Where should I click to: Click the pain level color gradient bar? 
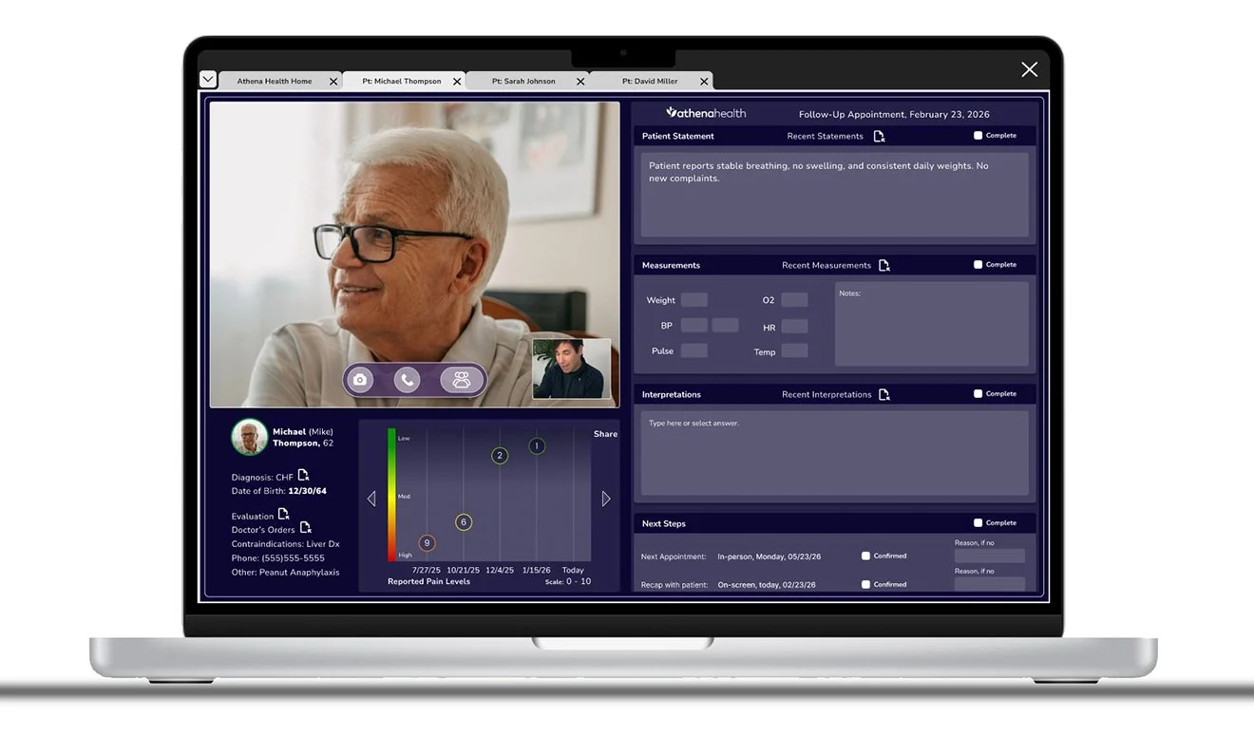(x=391, y=495)
